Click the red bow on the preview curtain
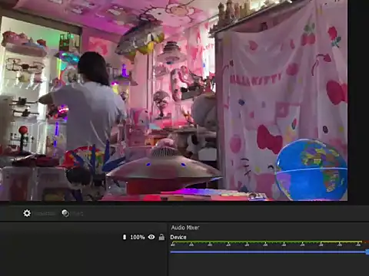Screen dimensions: 369x276 tap(269, 140)
